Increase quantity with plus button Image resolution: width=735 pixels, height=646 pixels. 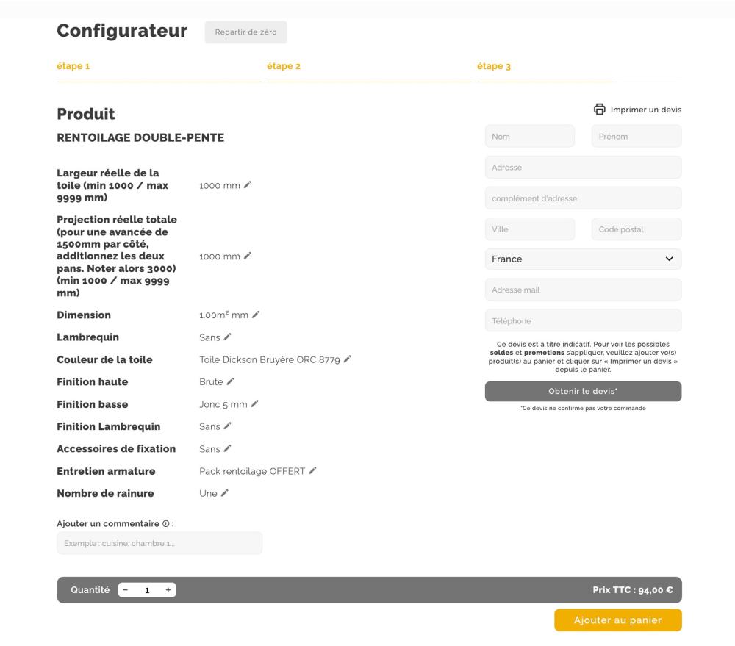click(168, 589)
